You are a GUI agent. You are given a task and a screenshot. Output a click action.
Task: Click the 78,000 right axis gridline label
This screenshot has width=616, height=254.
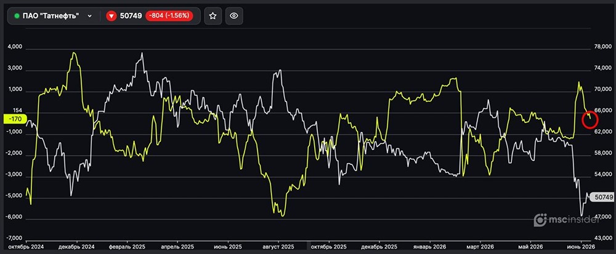click(602, 48)
